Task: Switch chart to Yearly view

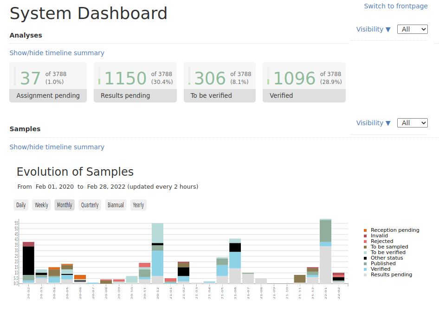Action: [138, 205]
